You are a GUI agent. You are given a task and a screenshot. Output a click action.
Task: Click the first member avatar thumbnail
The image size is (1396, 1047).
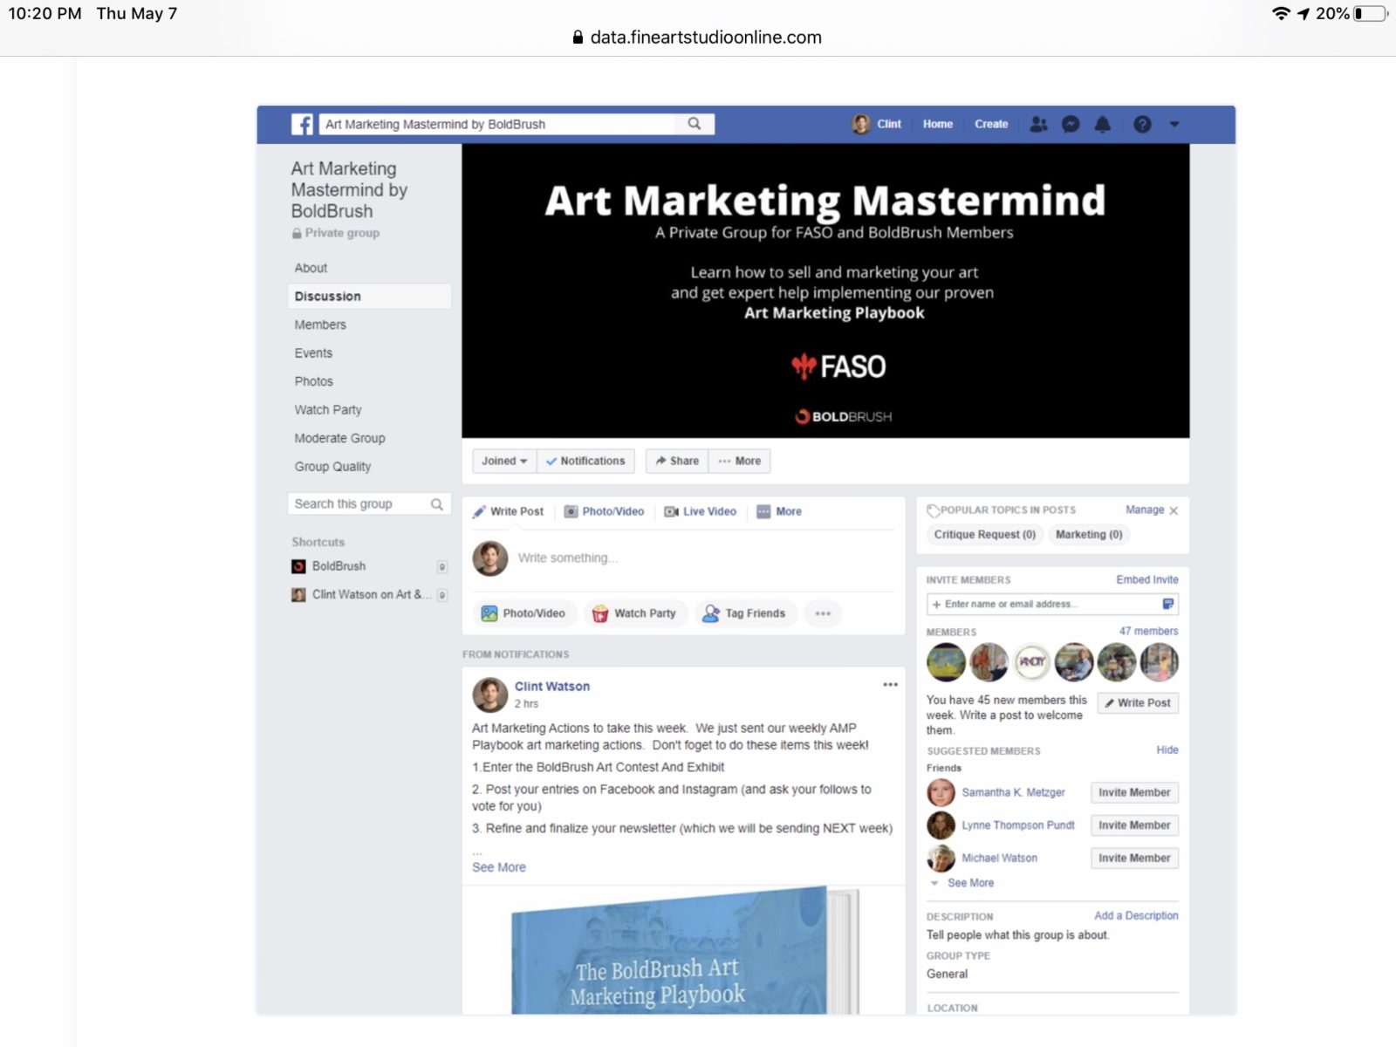coord(946,662)
